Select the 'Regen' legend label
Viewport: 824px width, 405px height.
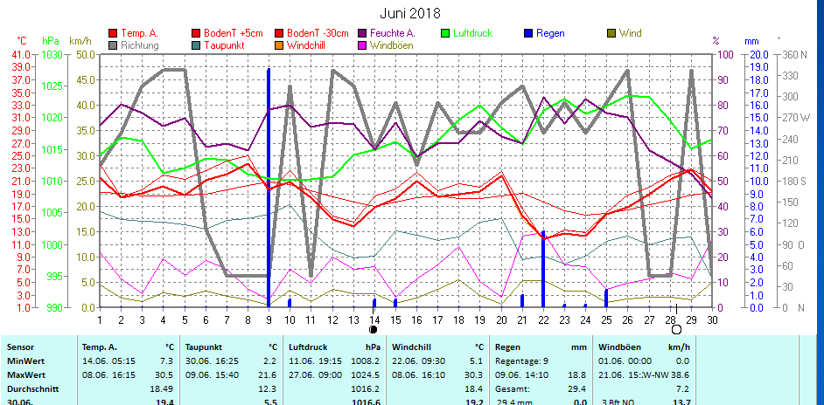(x=550, y=33)
